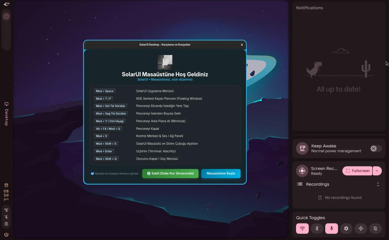
Task: Click the SolarUI logo image in the welcome dialog
Action: coord(165,62)
